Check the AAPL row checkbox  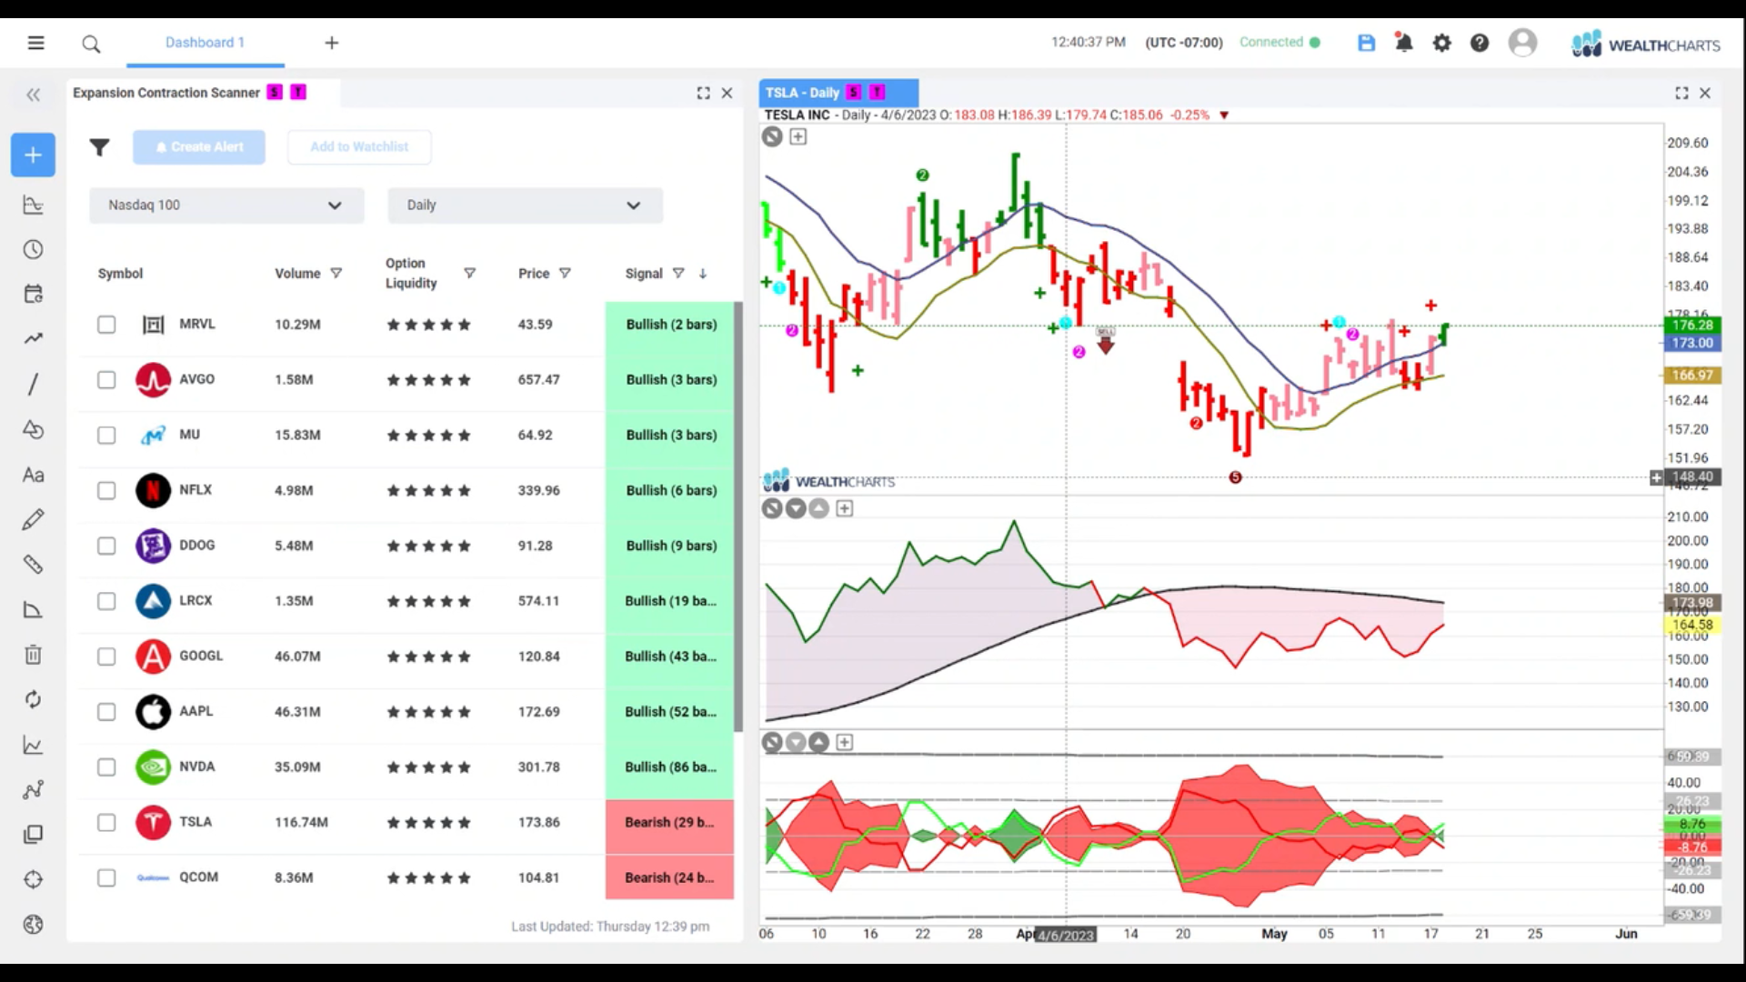pos(106,712)
